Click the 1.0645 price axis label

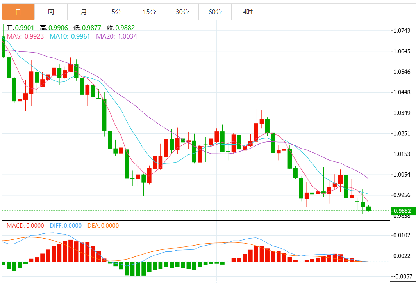coord(402,51)
